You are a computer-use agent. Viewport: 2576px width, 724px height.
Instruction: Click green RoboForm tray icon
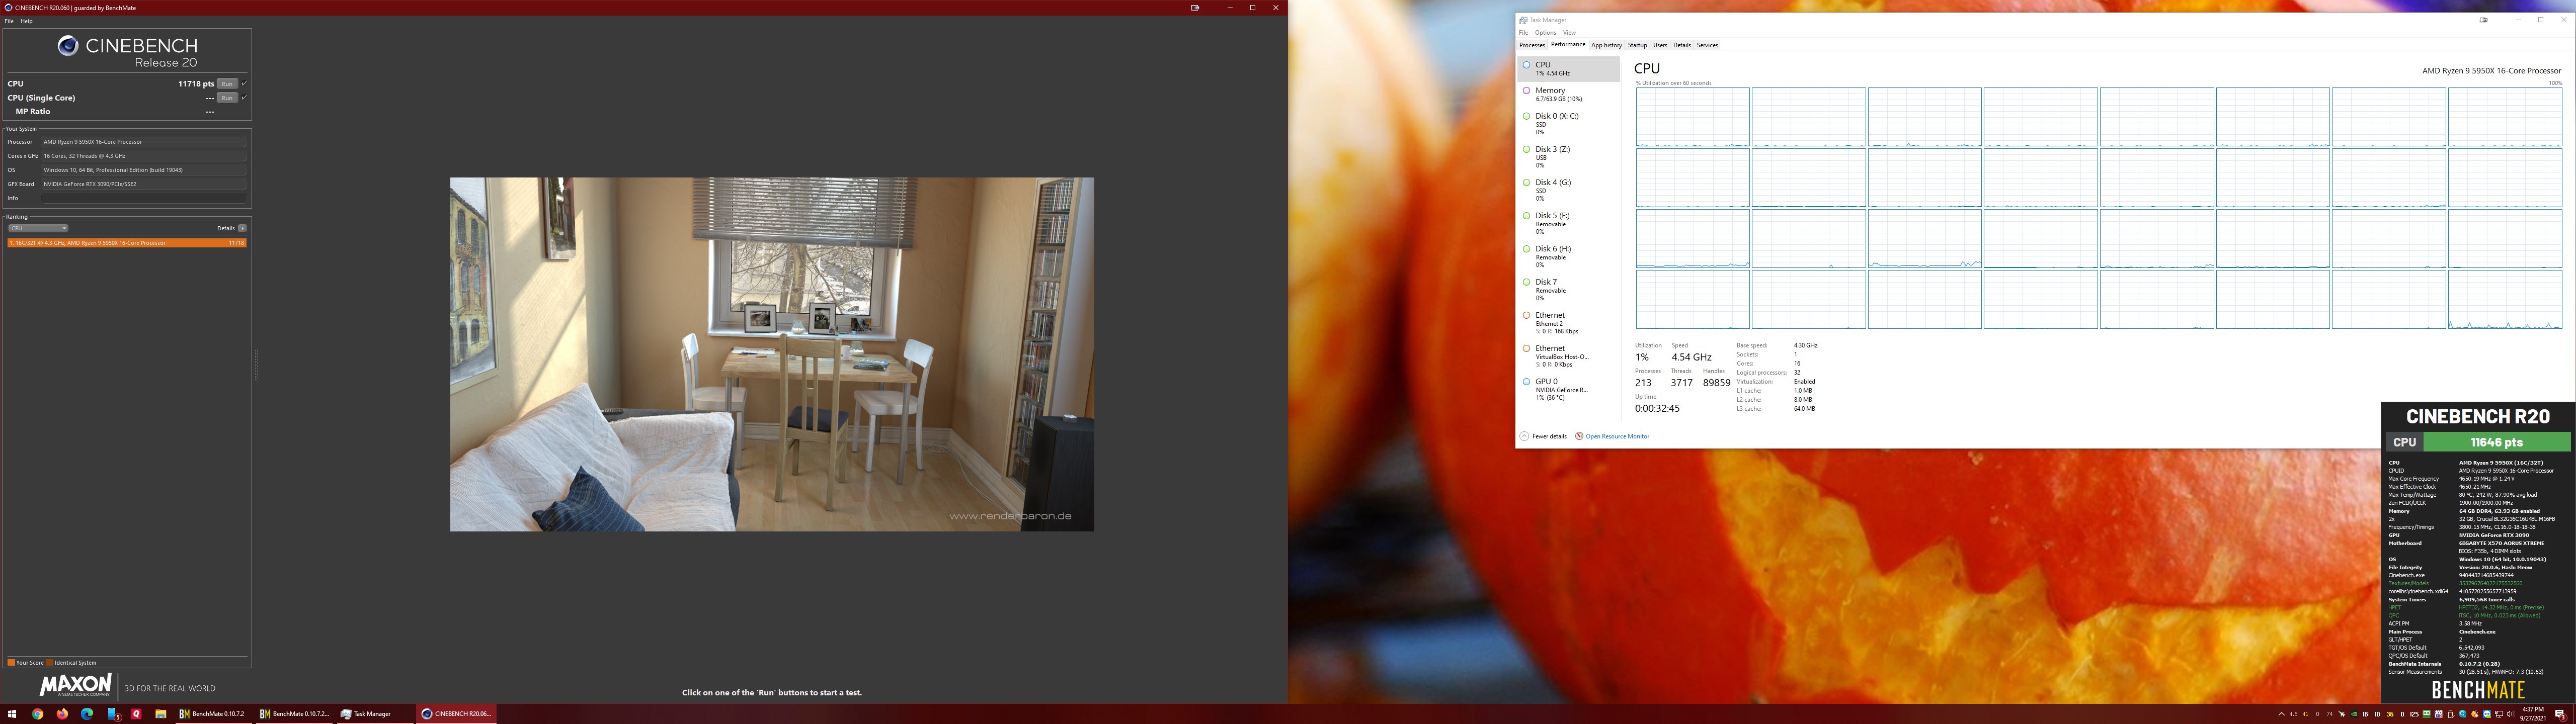click(x=2427, y=714)
